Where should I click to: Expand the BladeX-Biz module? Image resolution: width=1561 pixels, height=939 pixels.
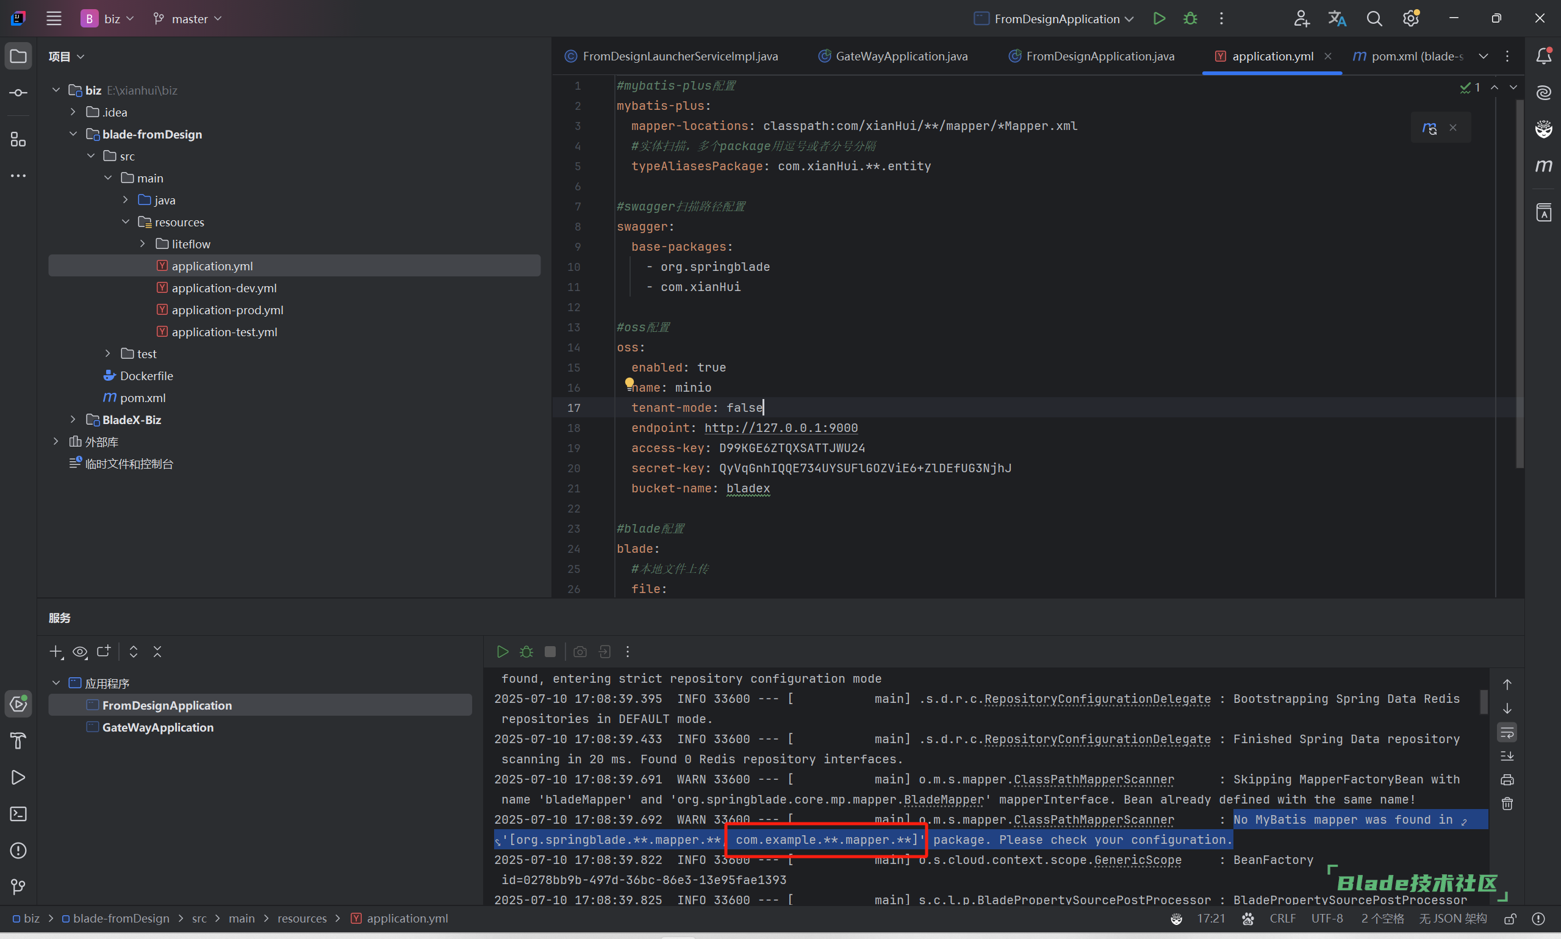pos(73,420)
